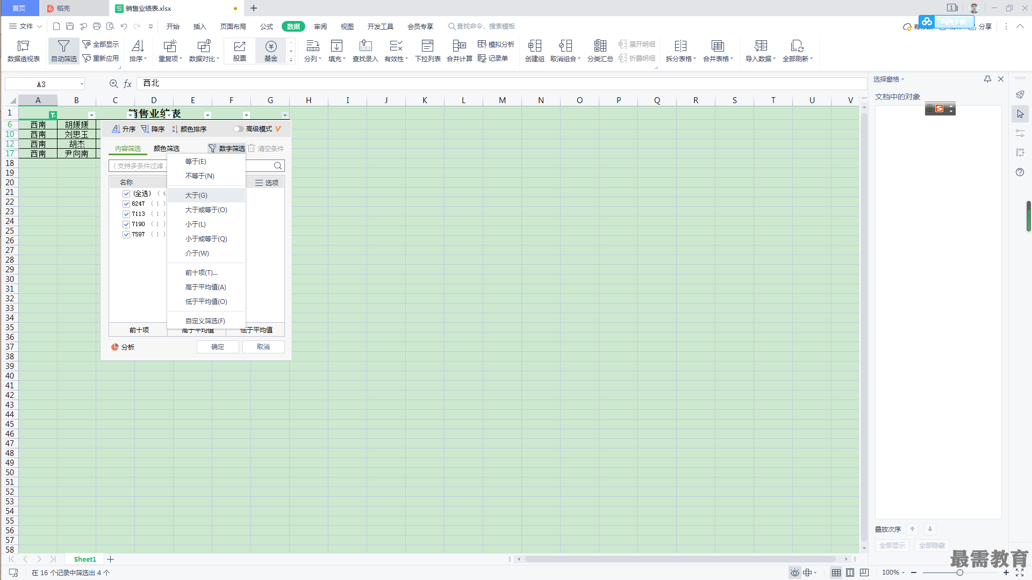The height and width of the screenshot is (580, 1032).
Task: Open the 分列 text to columns tool
Action: (x=313, y=51)
